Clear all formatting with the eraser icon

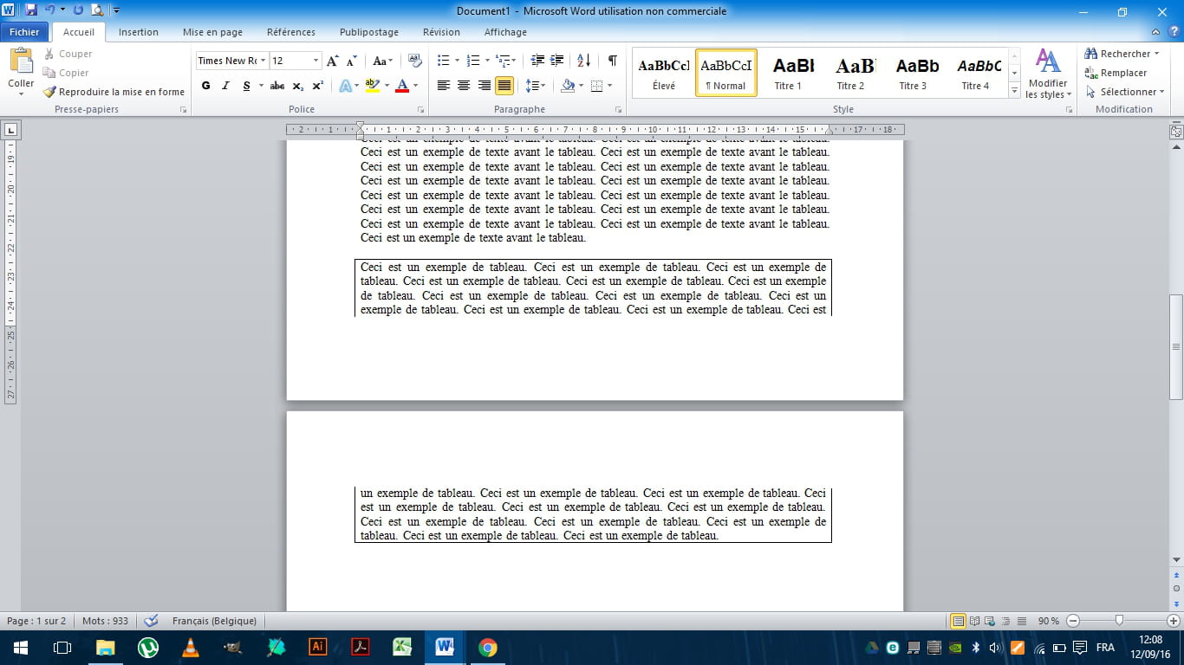pos(414,61)
